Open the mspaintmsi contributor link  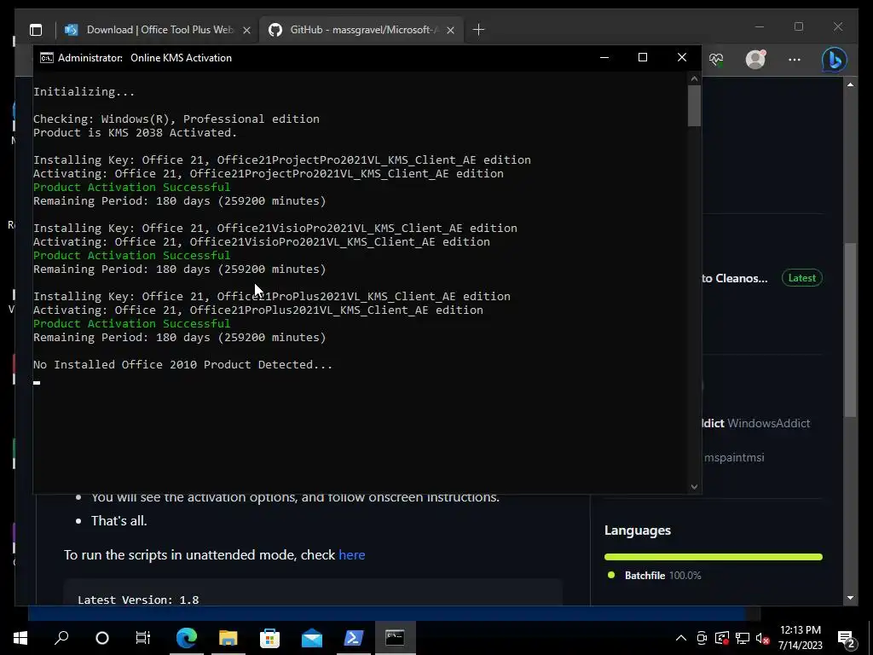tap(734, 458)
